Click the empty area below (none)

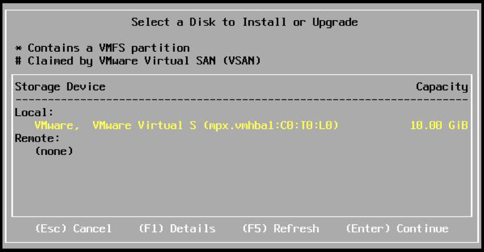click(x=241, y=185)
